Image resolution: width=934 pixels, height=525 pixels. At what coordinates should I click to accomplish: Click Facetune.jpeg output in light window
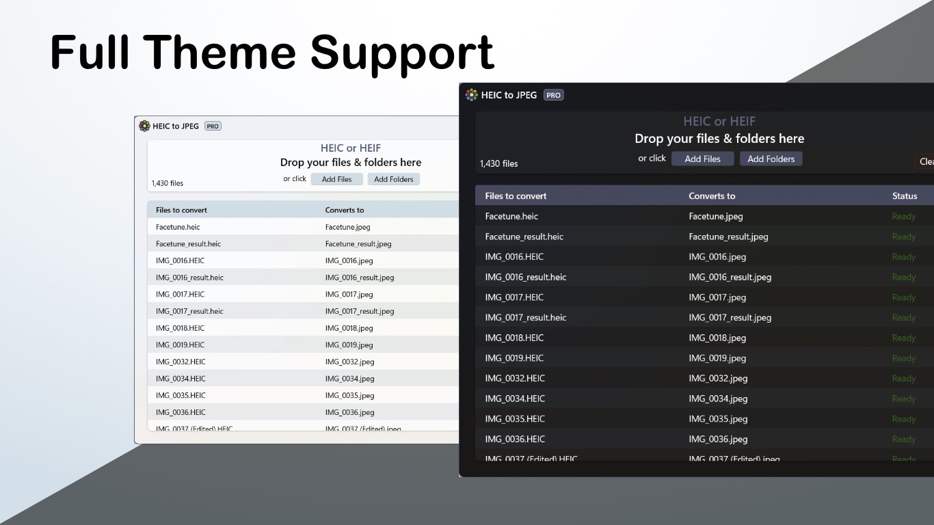[x=348, y=227]
